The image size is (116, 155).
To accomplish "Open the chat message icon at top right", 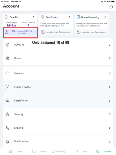I will (111, 7).
